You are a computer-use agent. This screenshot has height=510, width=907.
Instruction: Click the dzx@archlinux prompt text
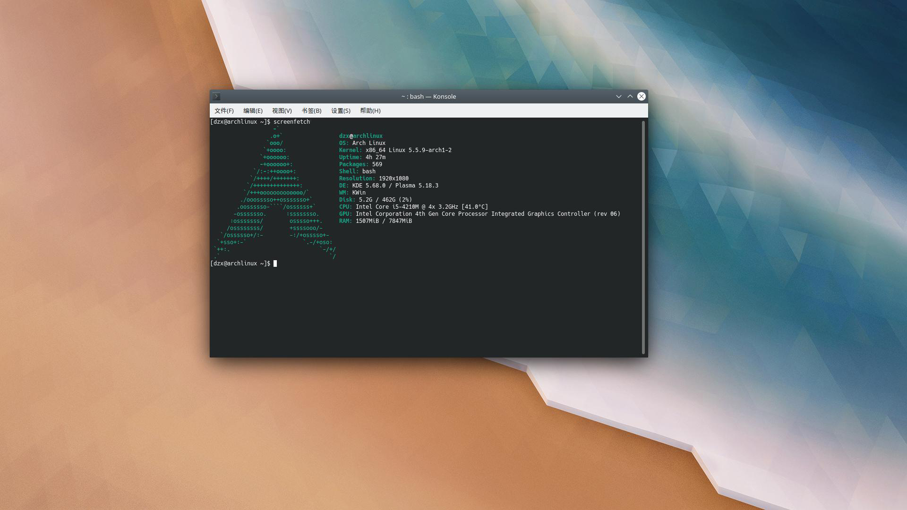(361, 136)
